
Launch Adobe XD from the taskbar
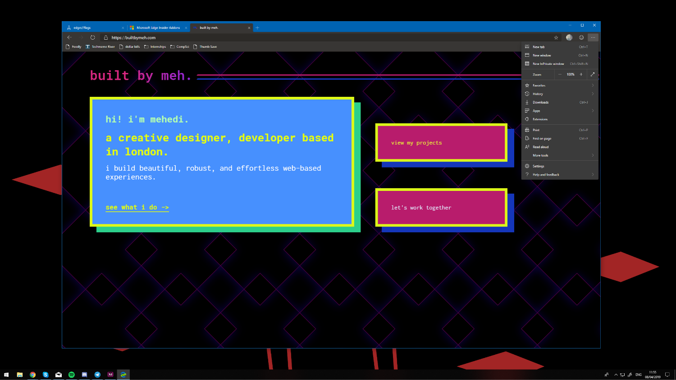click(110, 375)
